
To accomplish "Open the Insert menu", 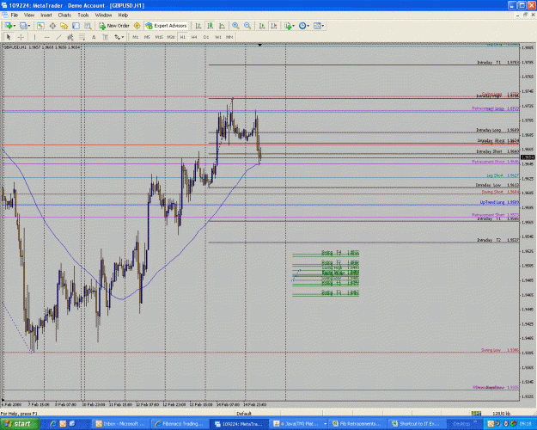I will [x=46, y=15].
